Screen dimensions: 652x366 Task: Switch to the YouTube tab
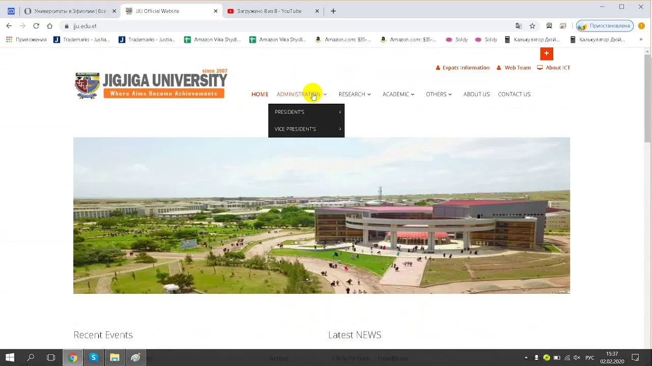[273, 11]
